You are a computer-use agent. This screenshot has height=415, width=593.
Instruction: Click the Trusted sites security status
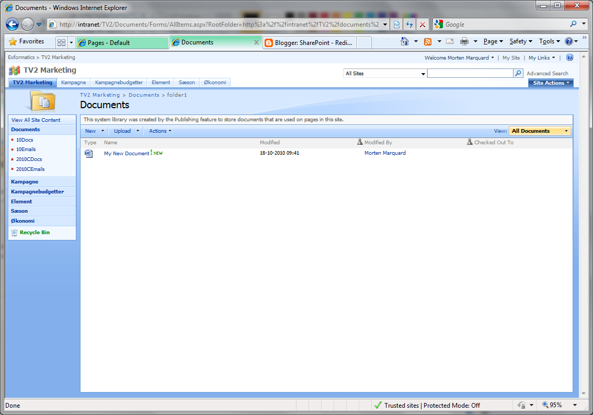click(427, 405)
